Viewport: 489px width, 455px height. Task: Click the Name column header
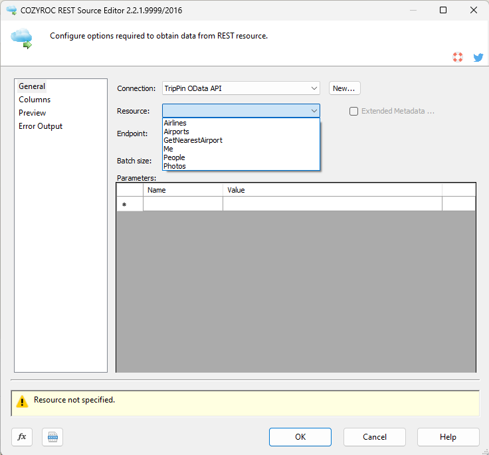[183, 190]
